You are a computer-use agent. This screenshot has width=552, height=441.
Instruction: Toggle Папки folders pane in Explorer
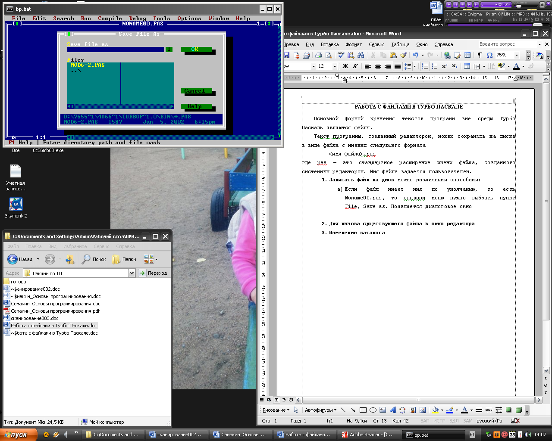tap(124, 259)
